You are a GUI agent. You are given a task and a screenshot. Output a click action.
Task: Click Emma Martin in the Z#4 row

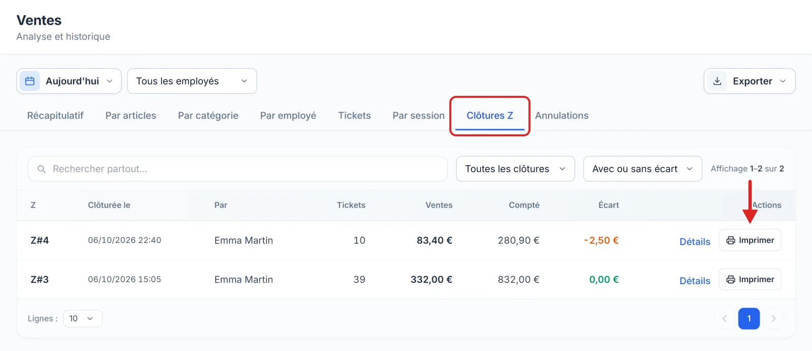click(244, 241)
